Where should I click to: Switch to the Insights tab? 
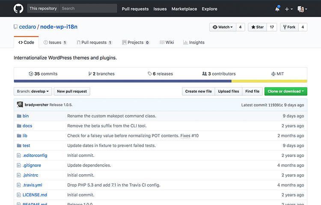193,42
